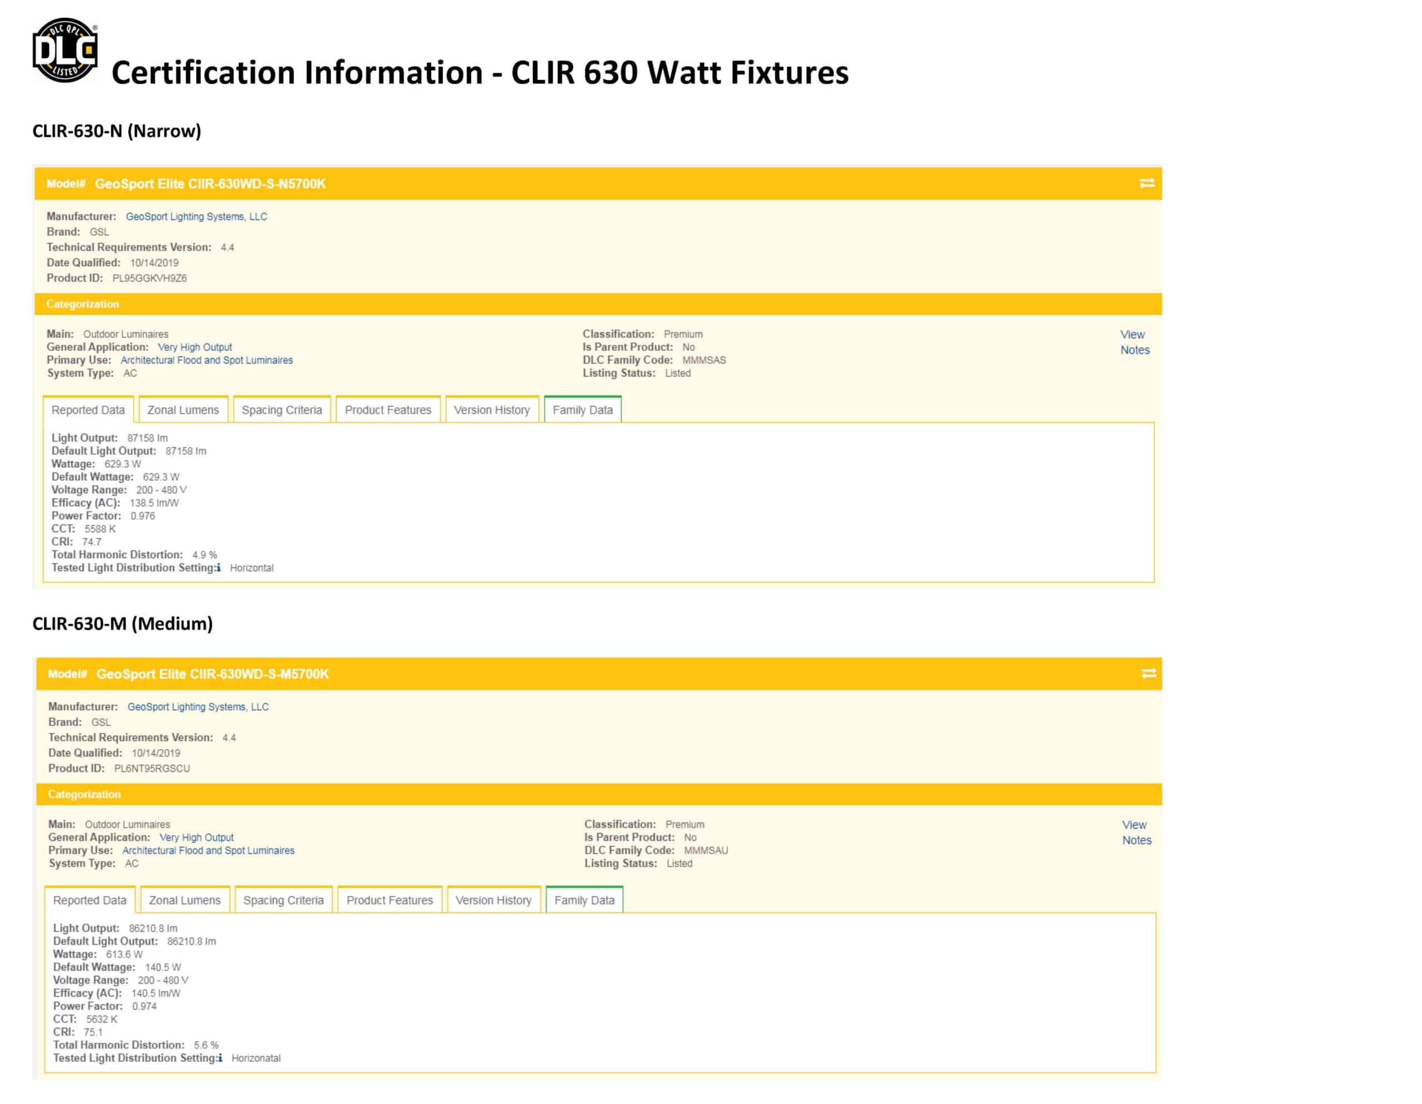Open View Notes for the Narrow fixture

(1135, 343)
